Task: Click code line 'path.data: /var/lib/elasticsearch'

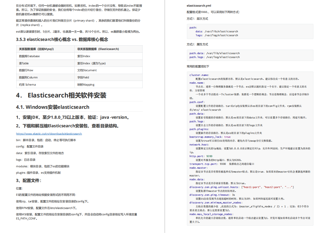Action: [215, 53]
